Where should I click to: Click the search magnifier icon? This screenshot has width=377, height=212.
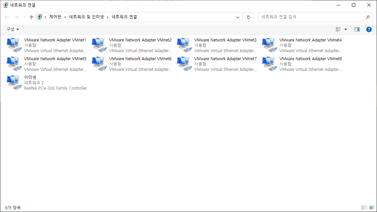click(x=368, y=17)
